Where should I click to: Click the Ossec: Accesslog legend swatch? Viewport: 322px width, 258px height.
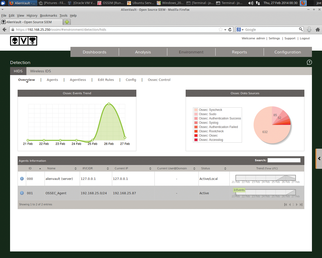(196, 140)
